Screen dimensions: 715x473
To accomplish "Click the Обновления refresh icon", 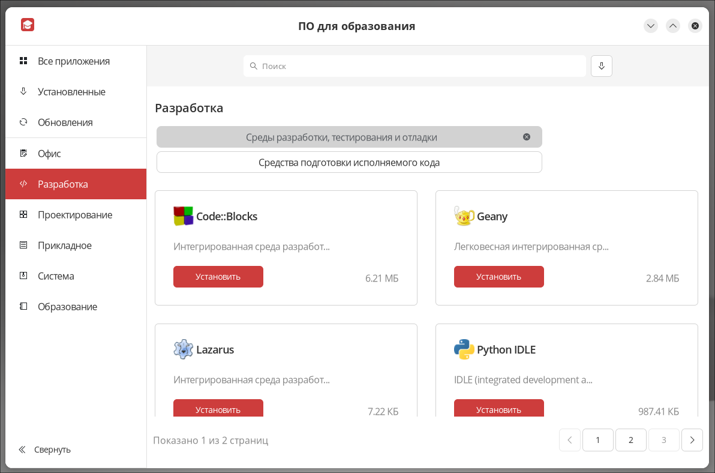I will [x=23, y=122].
